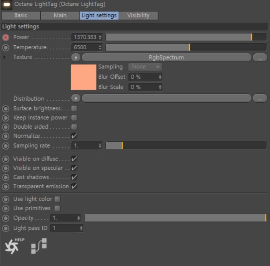Click the Temperature slider bar

tap(186, 47)
